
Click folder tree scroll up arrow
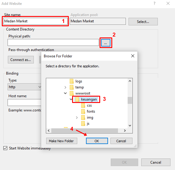[130, 81]
